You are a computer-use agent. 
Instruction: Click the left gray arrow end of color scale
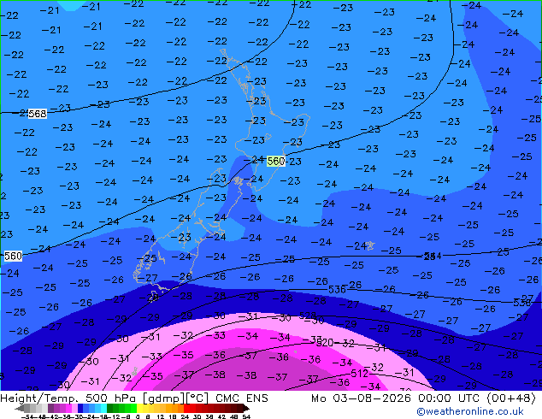(x=20, y=409)
